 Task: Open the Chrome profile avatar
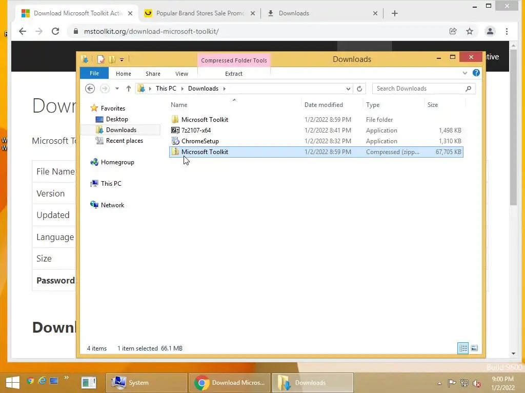(490, 31)
